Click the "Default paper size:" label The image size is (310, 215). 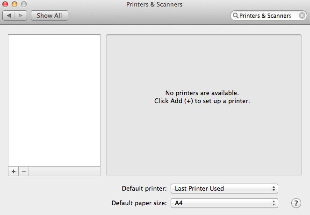click(139, 203)
